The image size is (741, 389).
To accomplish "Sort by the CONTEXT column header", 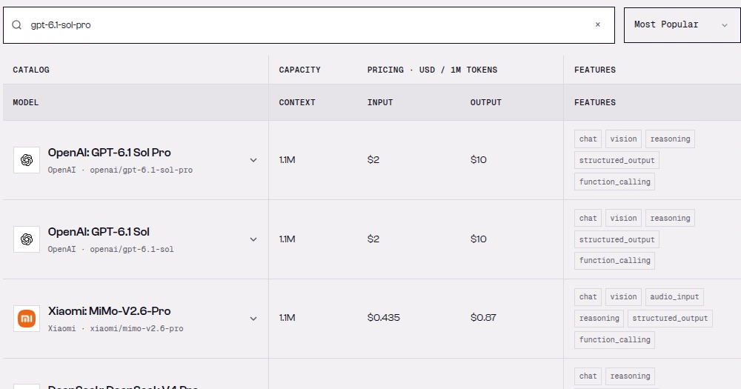I will [x=297, y=102].
